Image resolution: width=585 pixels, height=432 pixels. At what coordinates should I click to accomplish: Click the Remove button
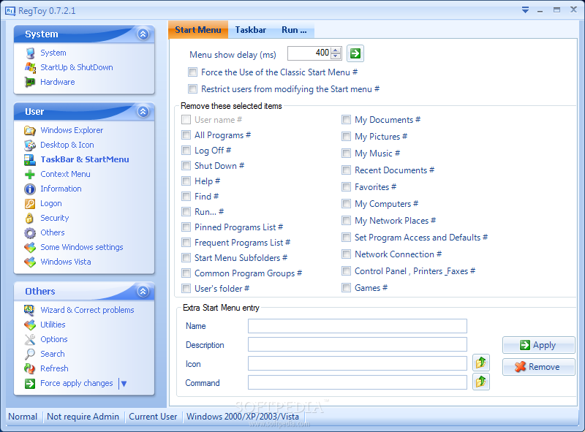click(x=538, y=367)
